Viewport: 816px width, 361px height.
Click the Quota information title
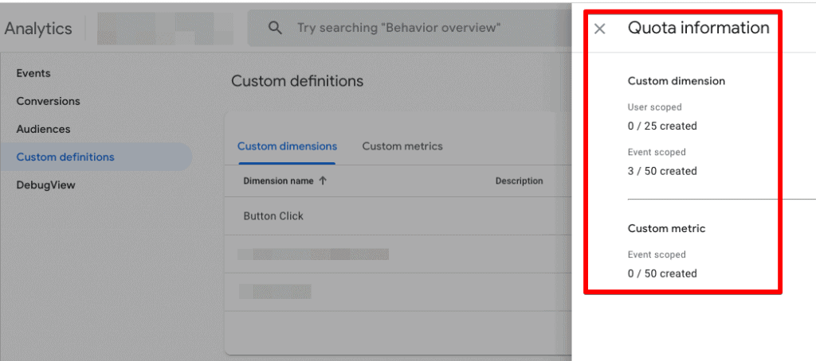pos(698,28)
